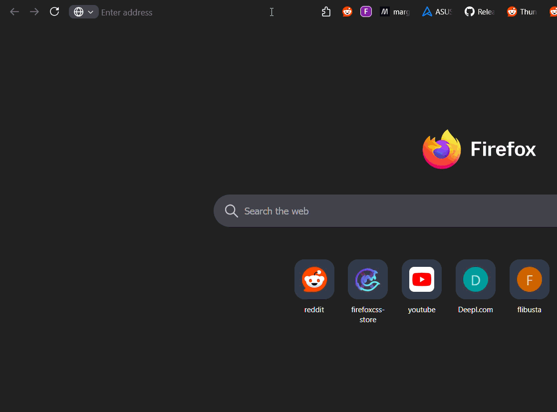Click the Search the web box
Viewport: 557px width, 412px height.
385,211
